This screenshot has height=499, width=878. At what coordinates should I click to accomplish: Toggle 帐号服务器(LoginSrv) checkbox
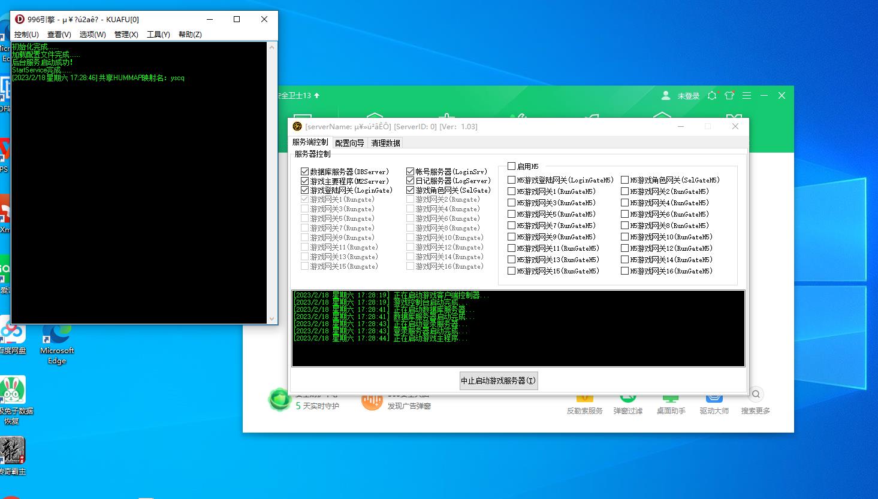(x=411, y=172)
